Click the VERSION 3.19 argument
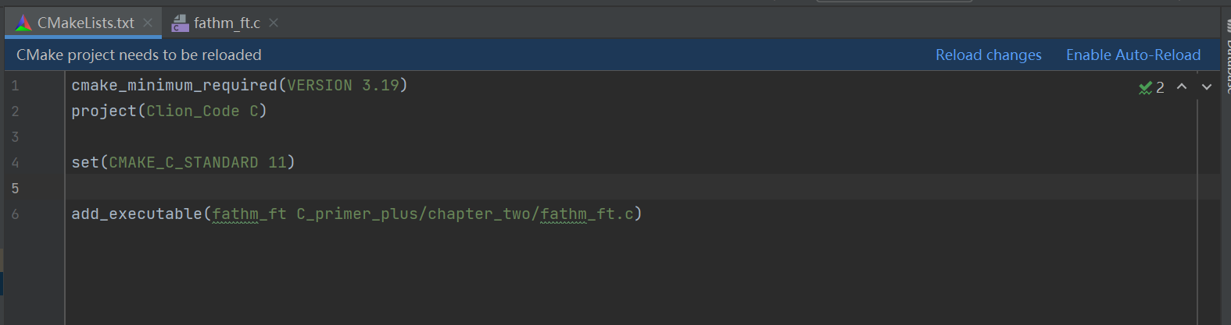This screenshot has height=325, width=1231. 343,85
